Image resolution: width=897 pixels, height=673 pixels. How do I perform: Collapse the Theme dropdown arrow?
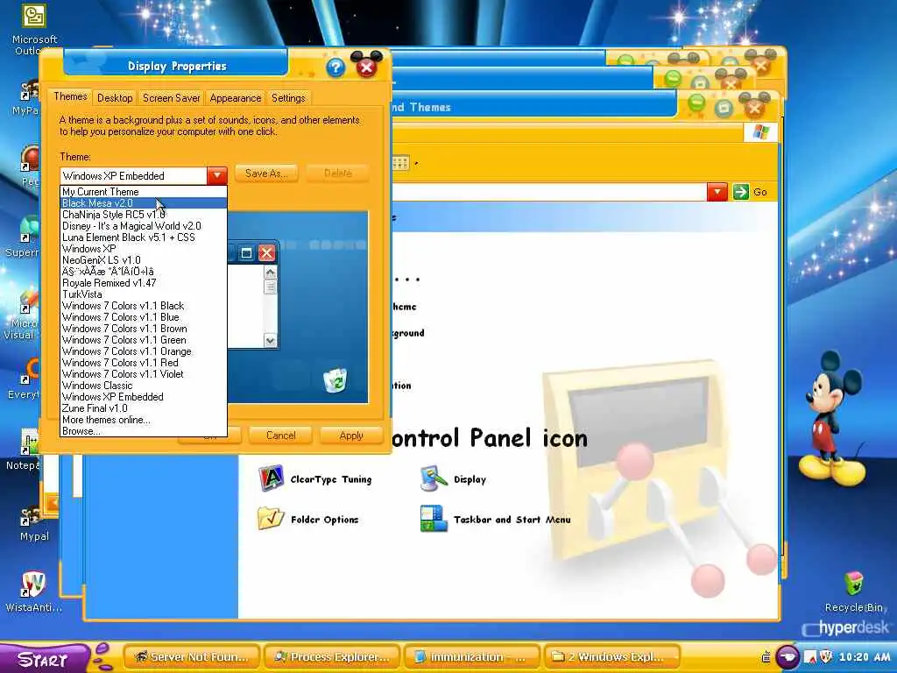click(x=217, y=175)
